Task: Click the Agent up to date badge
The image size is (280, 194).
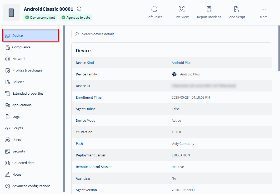Action: (x=76, y=18)
